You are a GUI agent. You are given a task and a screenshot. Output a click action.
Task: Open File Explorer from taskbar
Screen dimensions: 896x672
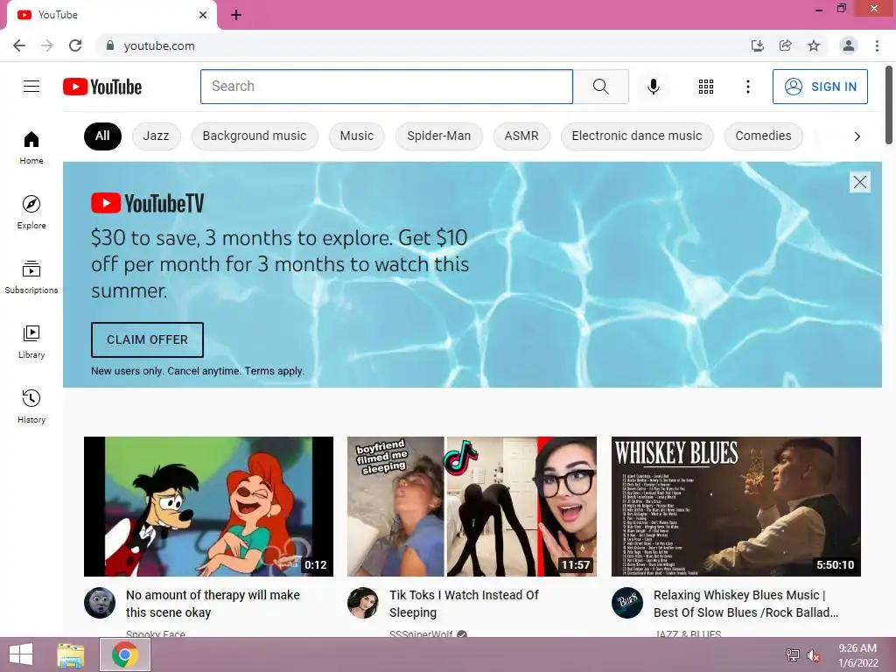point(70,654)
